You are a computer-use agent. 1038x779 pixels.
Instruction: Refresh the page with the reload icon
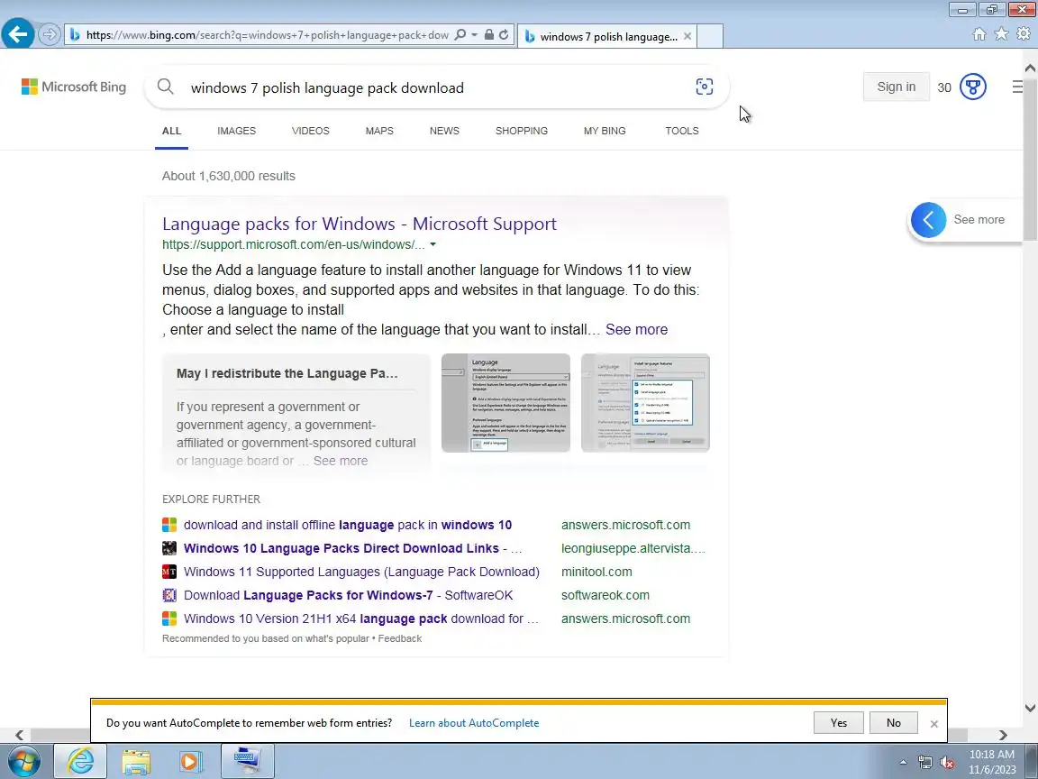(x=504, y=34)
